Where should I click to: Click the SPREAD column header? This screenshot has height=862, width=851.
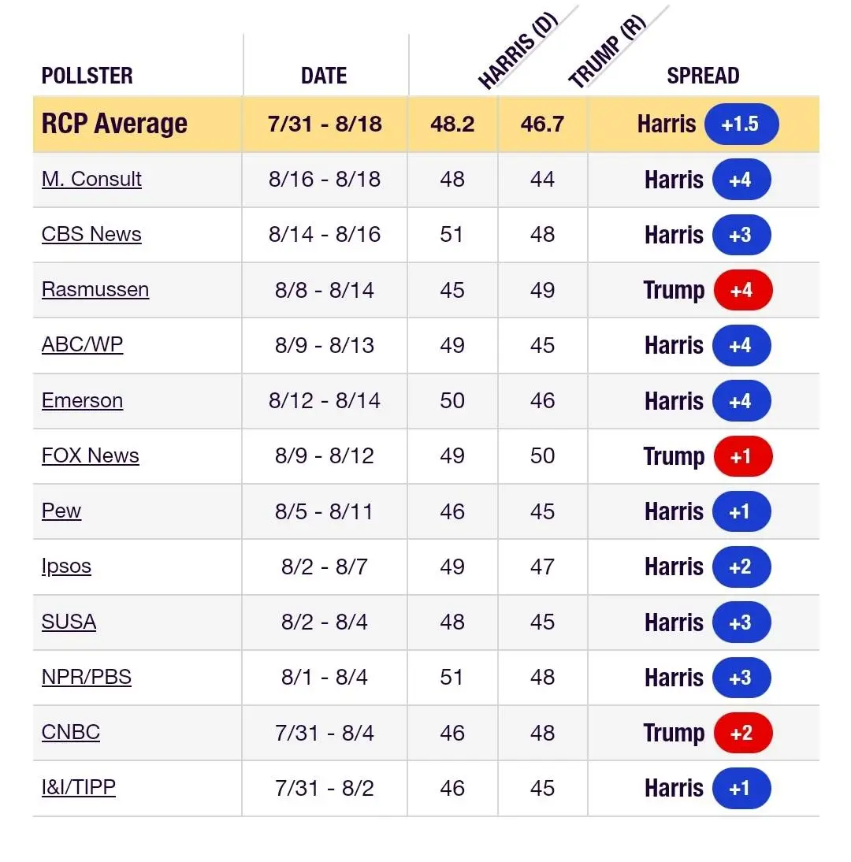click(703, 76)
